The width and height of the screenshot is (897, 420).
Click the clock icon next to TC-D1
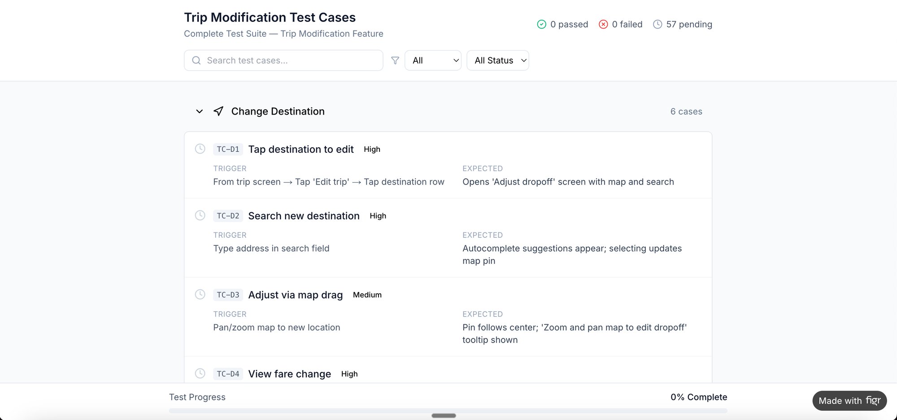tap(200, 149)
